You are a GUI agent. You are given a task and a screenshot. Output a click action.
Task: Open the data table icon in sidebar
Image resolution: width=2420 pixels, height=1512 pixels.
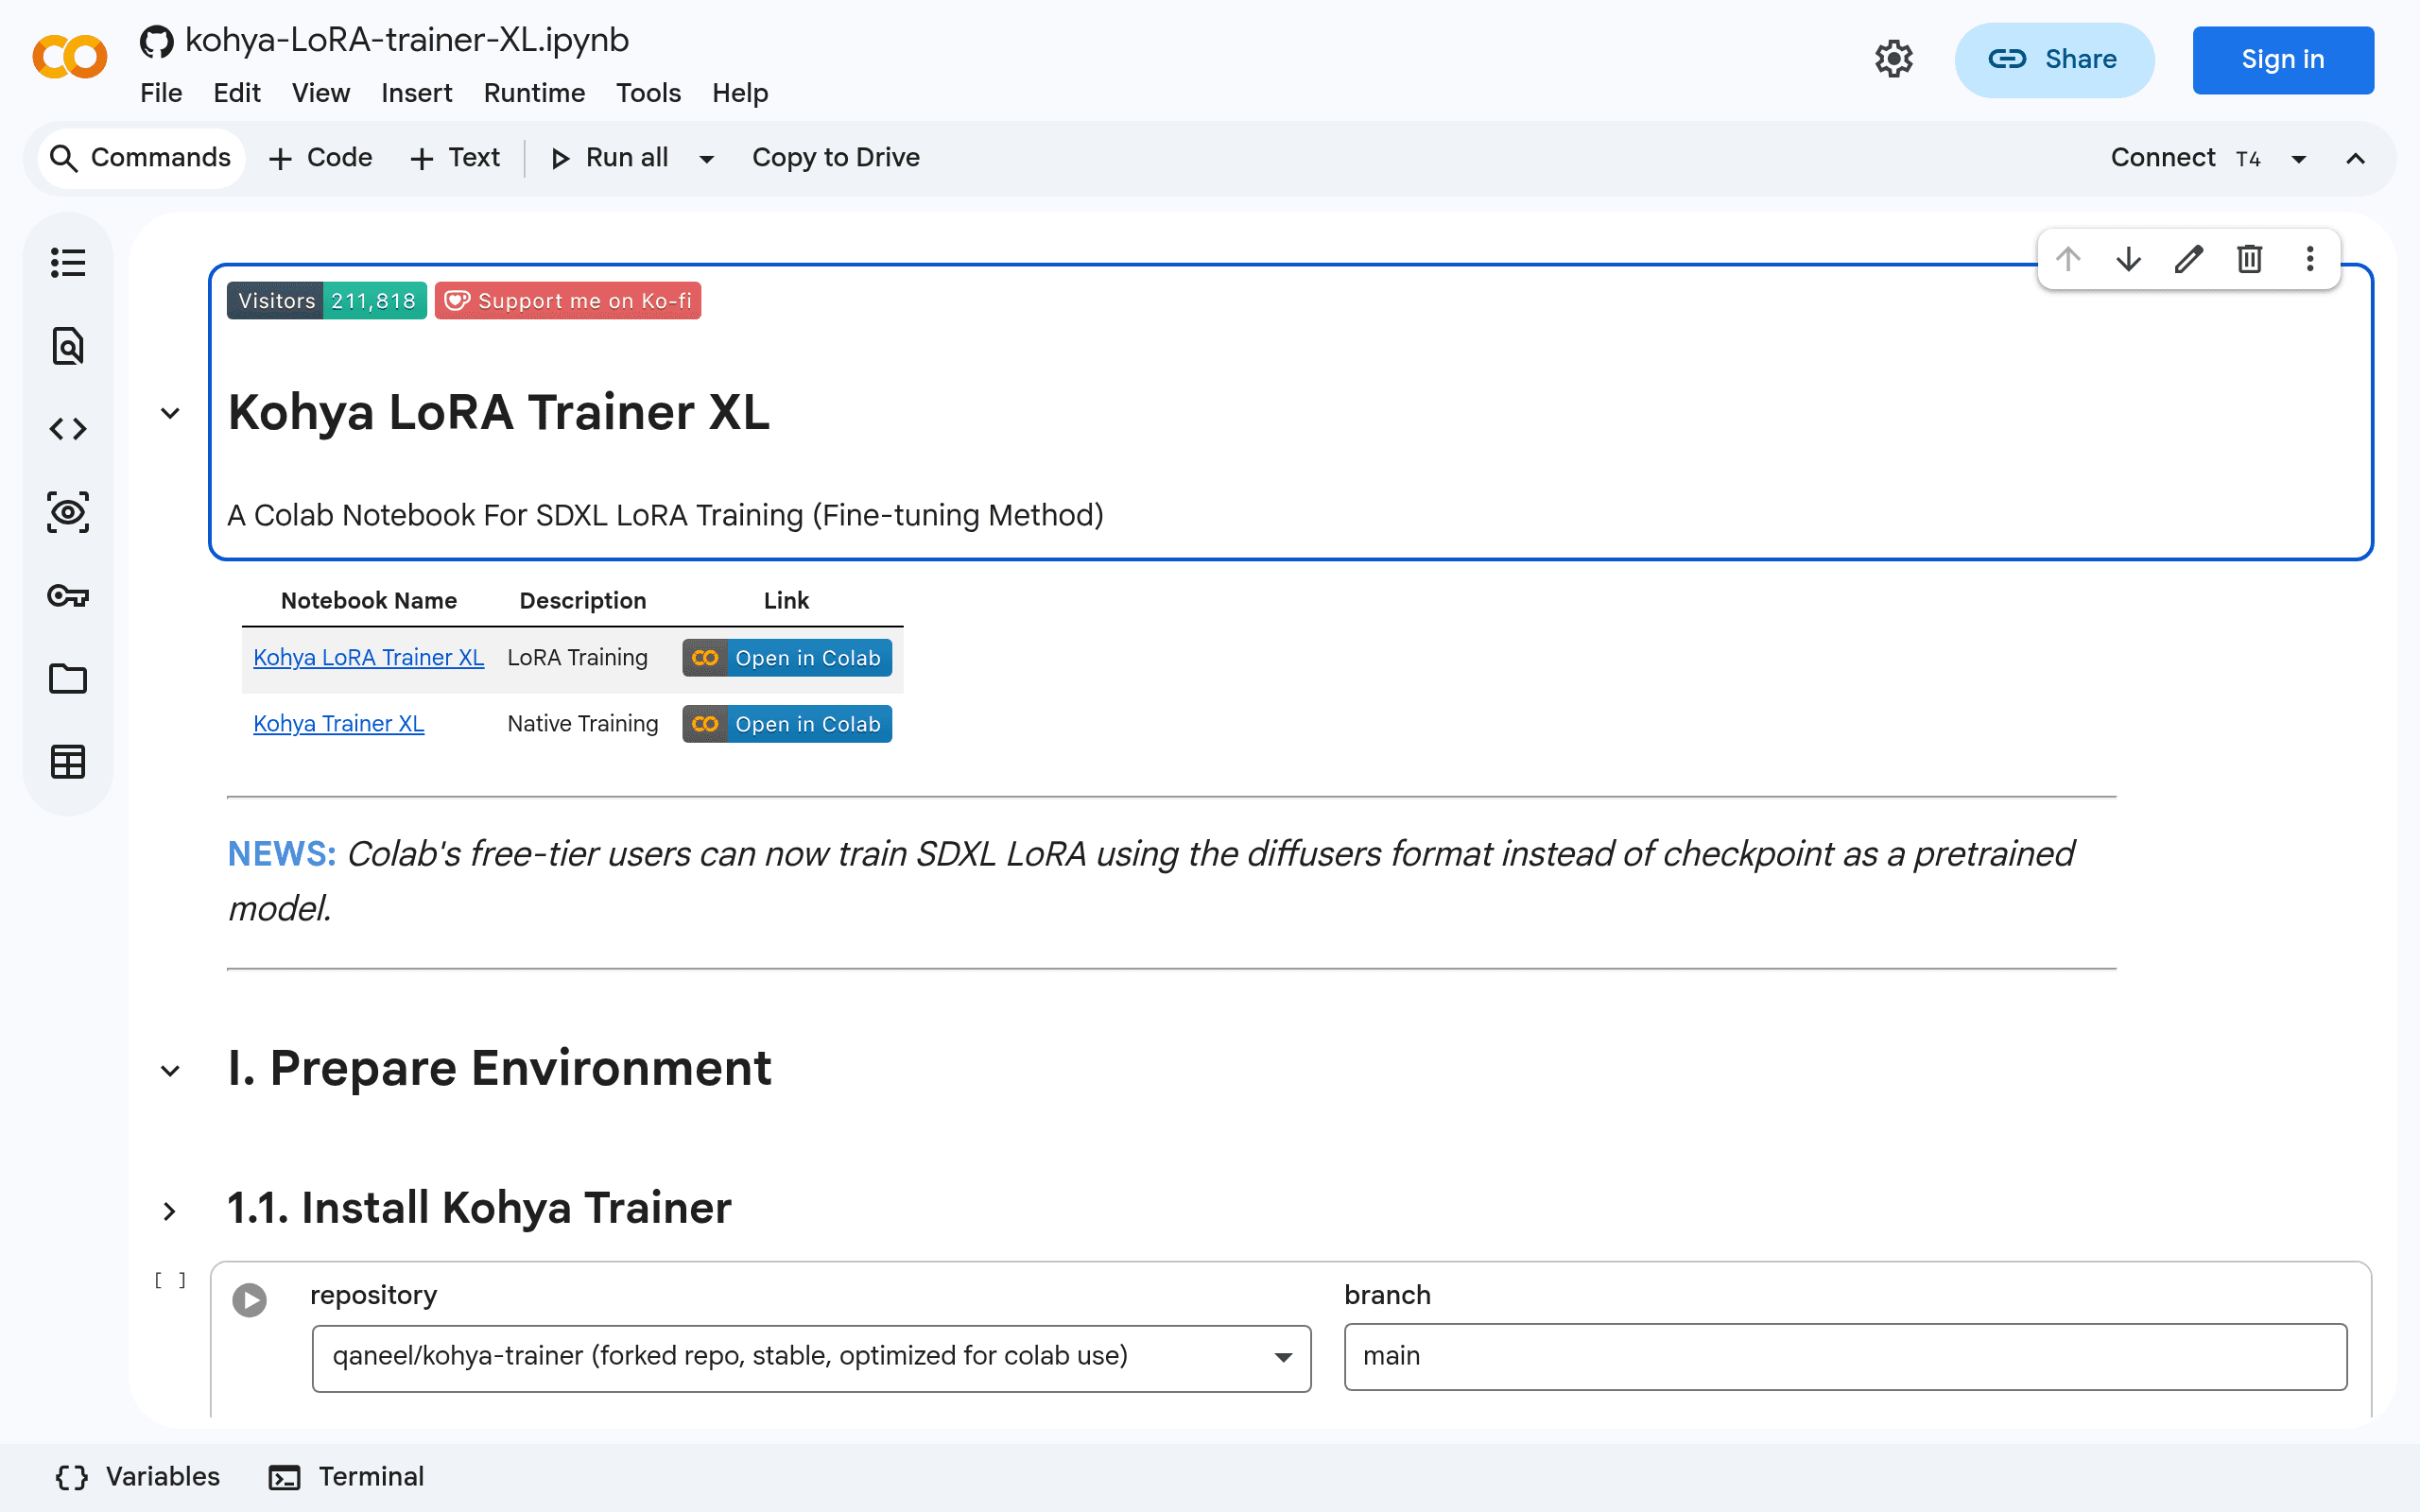pyautogui.click(x=68, y=762)
